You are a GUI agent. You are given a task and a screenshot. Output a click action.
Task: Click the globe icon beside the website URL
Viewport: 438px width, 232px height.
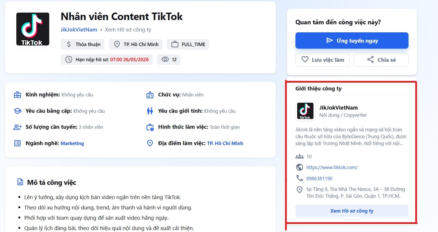point(299,167)
